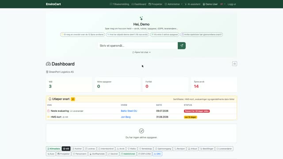The height and width of the screenshot is (159, 283).
Task: Open the Bestillinger module
Action: (x=207, y=149)
